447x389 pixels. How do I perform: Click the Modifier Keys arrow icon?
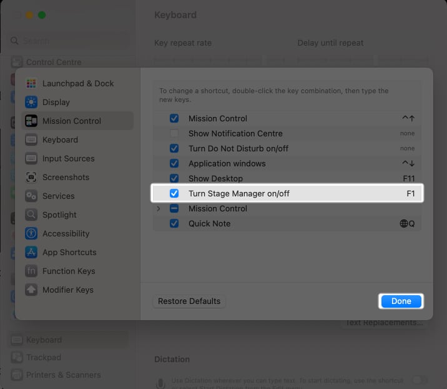tap(31, 290)
